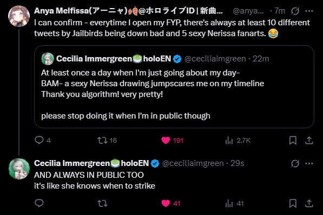Open @ceciliaimgreen handle on reply
This screenshot has width=323, height=215.
point(193,163)
